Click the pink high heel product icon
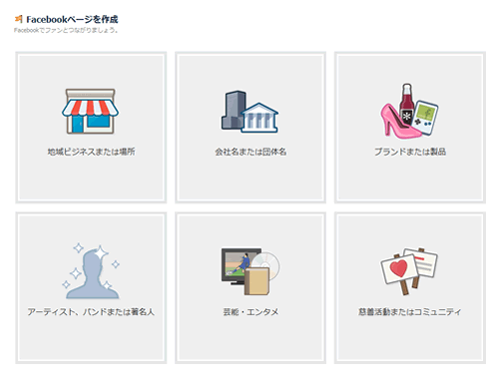The width and height of the screenshot is (499, 379). [x=399, y=122]
